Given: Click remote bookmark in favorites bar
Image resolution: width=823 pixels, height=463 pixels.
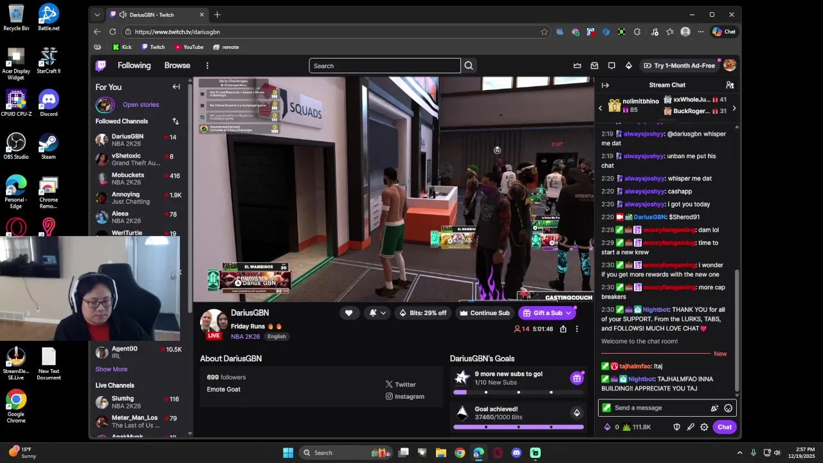Looking at the screenshot, I should [x=226, y=47].
